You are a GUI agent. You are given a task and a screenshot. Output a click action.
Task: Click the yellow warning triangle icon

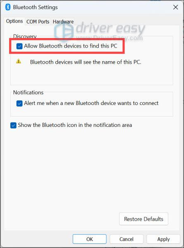pyautogui.click(x=19, y=61)
